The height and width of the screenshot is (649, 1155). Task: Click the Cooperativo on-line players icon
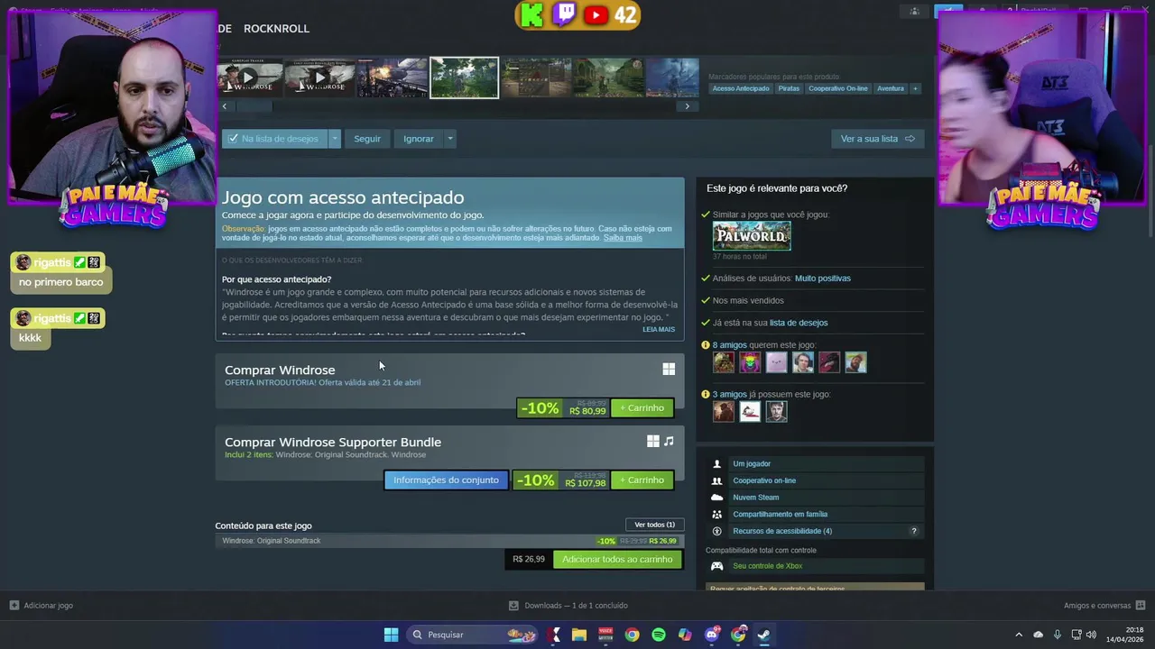coord(717,480)
